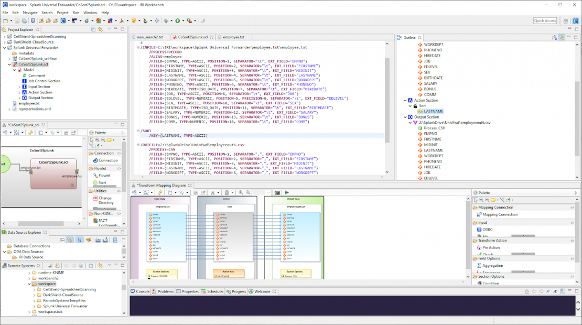Click the Debug bug icon in main toolbar
The width and height of the screenshot is (582, 325).
click(166, 21)
